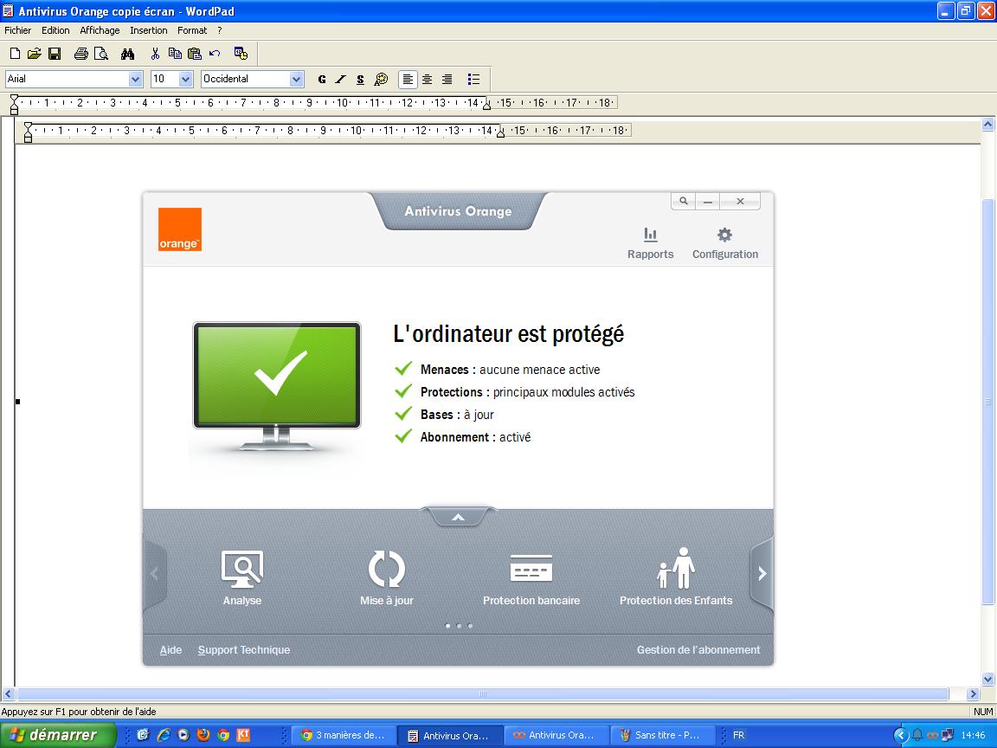Open the text color palette

(x=381, y=80)
